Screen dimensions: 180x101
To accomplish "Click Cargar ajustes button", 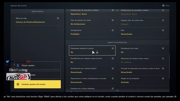I will coord(37,65).
